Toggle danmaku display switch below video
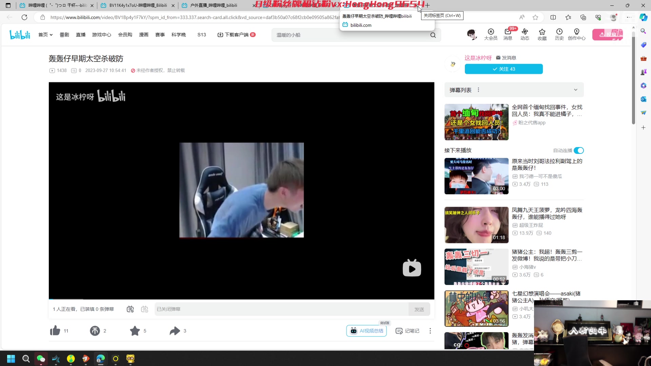The image size is (651, 366). click(x=130, y=309)
